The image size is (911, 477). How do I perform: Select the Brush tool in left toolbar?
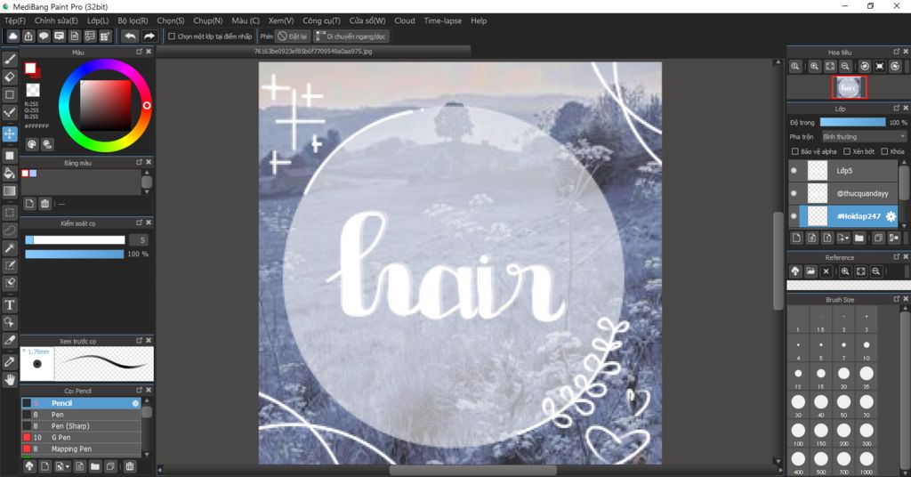[10, 60]
